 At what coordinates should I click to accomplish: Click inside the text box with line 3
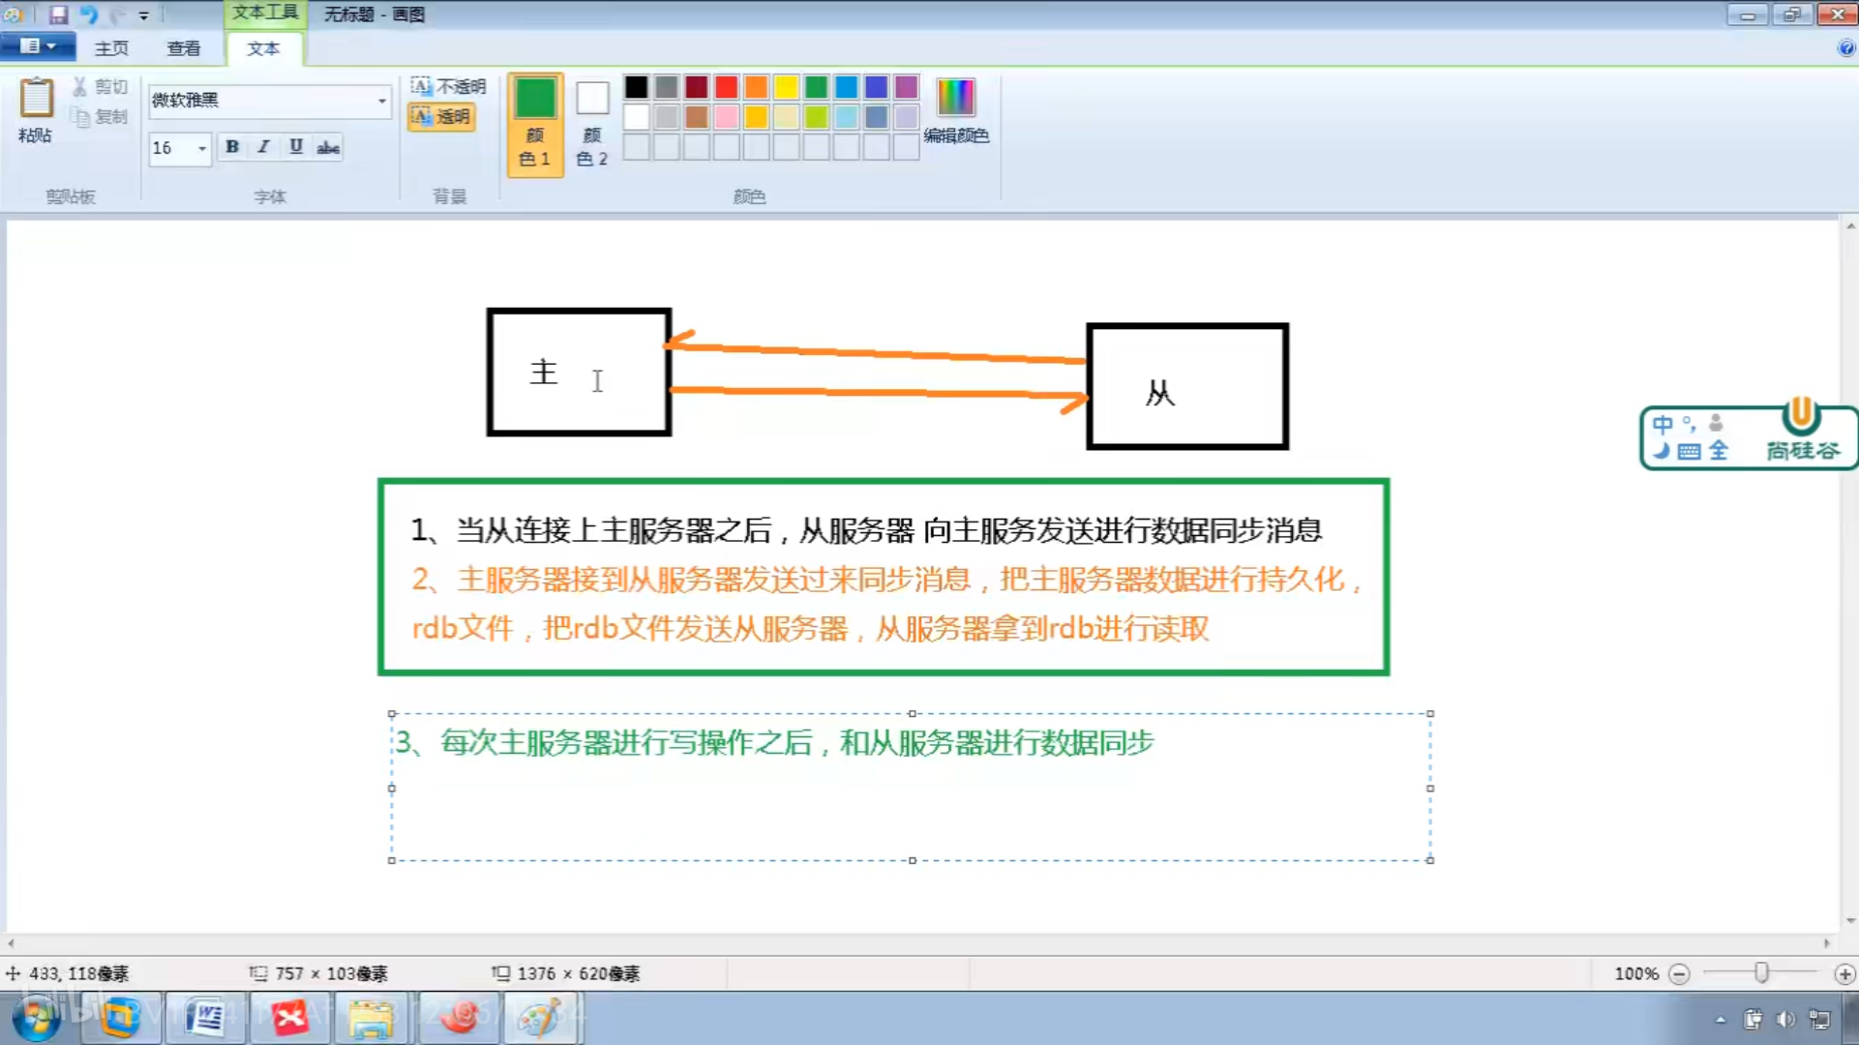911,787
